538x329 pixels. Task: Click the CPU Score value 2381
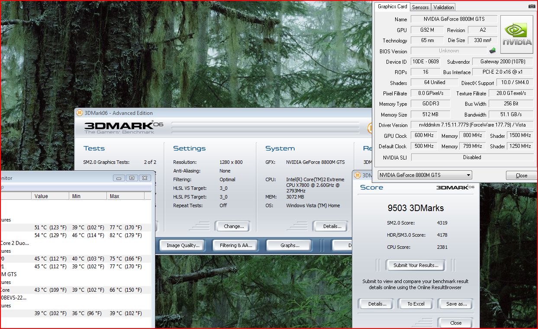click(x=442, y=247)
